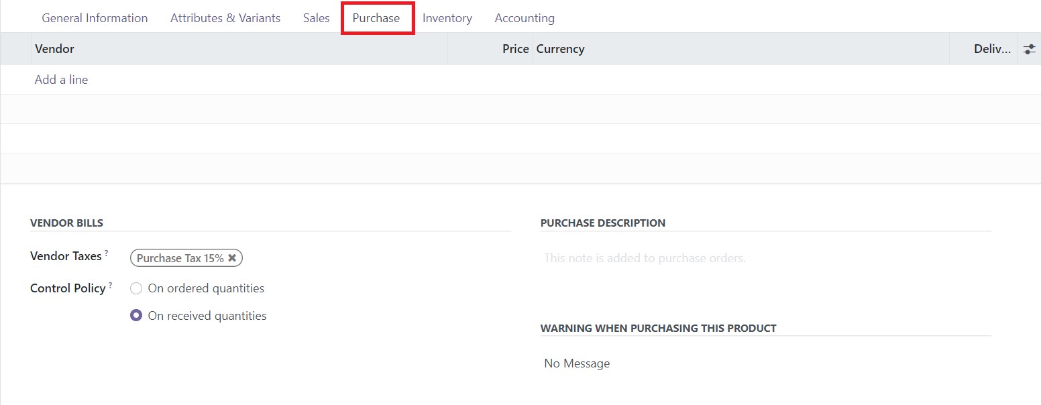Sort by the Price column header
1041x405 pixels.
(490, 49)
